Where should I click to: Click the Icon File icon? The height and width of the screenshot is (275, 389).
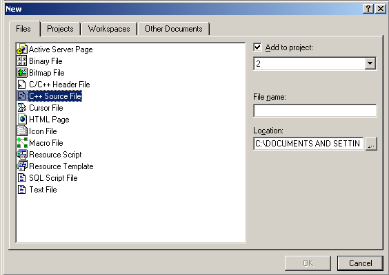pyautogui.click(x=22, y=131)
